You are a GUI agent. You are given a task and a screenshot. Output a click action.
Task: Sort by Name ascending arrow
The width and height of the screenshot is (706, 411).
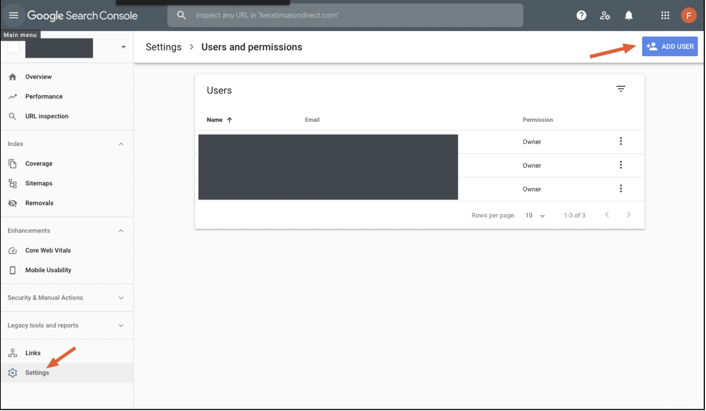point(229,120)
